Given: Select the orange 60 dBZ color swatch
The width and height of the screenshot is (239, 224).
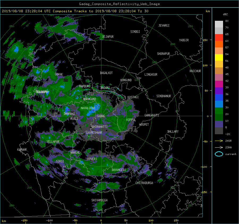Looking at the screenshot, I should (x=219, y=44).
